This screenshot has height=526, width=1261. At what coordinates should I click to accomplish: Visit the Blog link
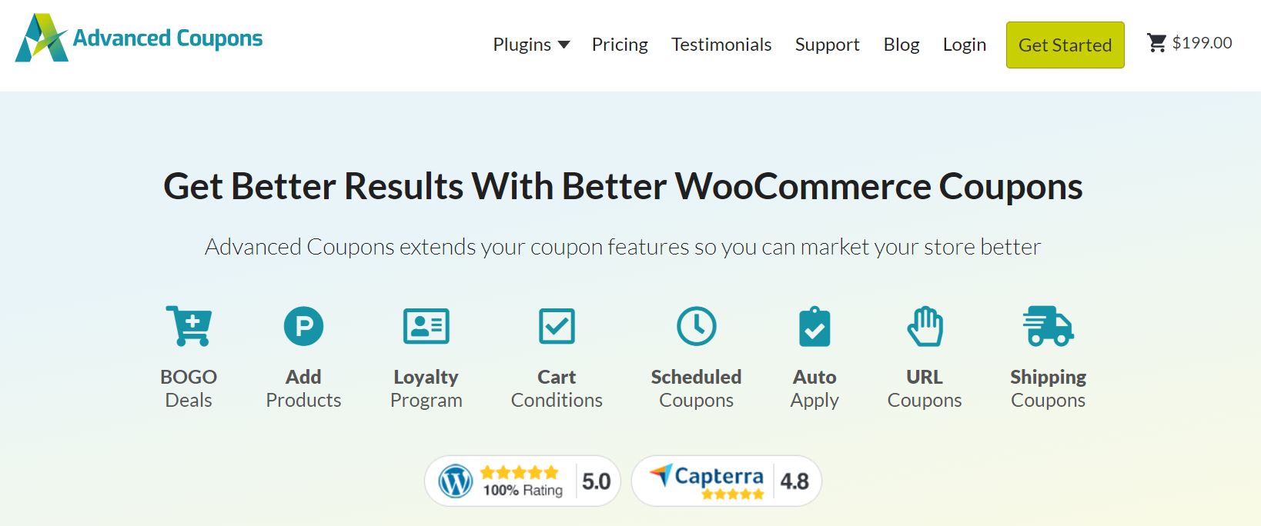tap(901, 45)
